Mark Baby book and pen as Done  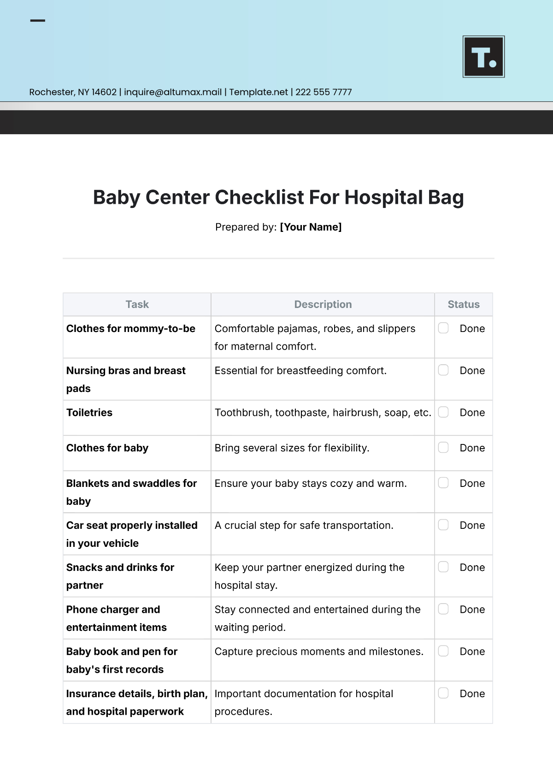tap(443, 651)
